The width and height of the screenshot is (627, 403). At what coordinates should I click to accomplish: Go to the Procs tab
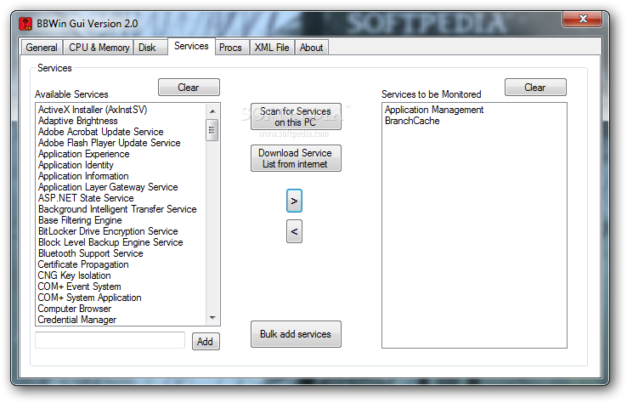point(230,48)
